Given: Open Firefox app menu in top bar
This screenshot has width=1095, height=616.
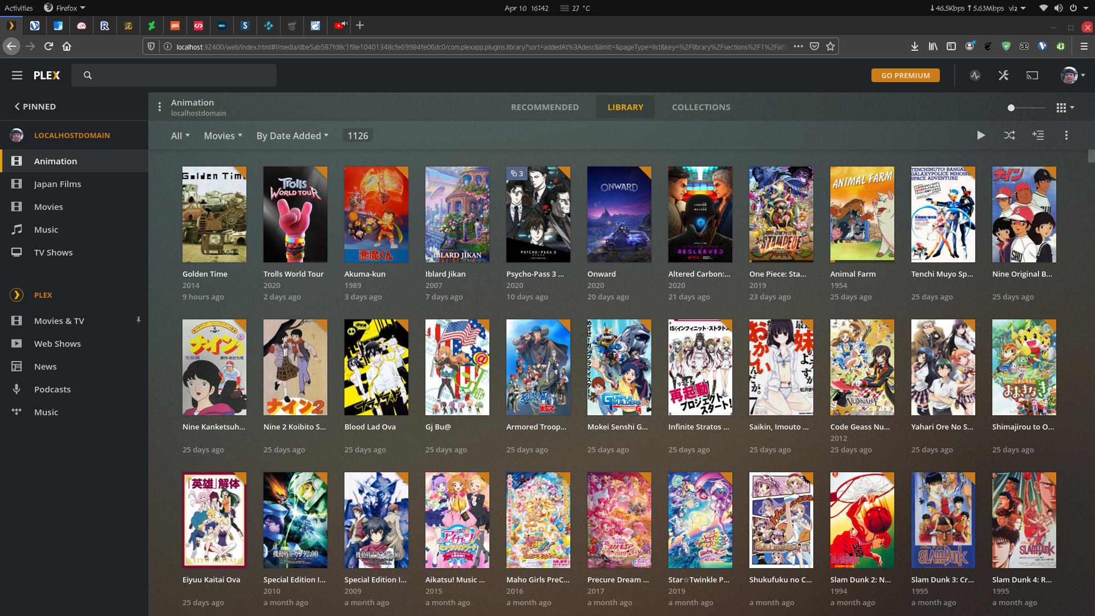Looking at the screenshot, I should click(65, 8).
